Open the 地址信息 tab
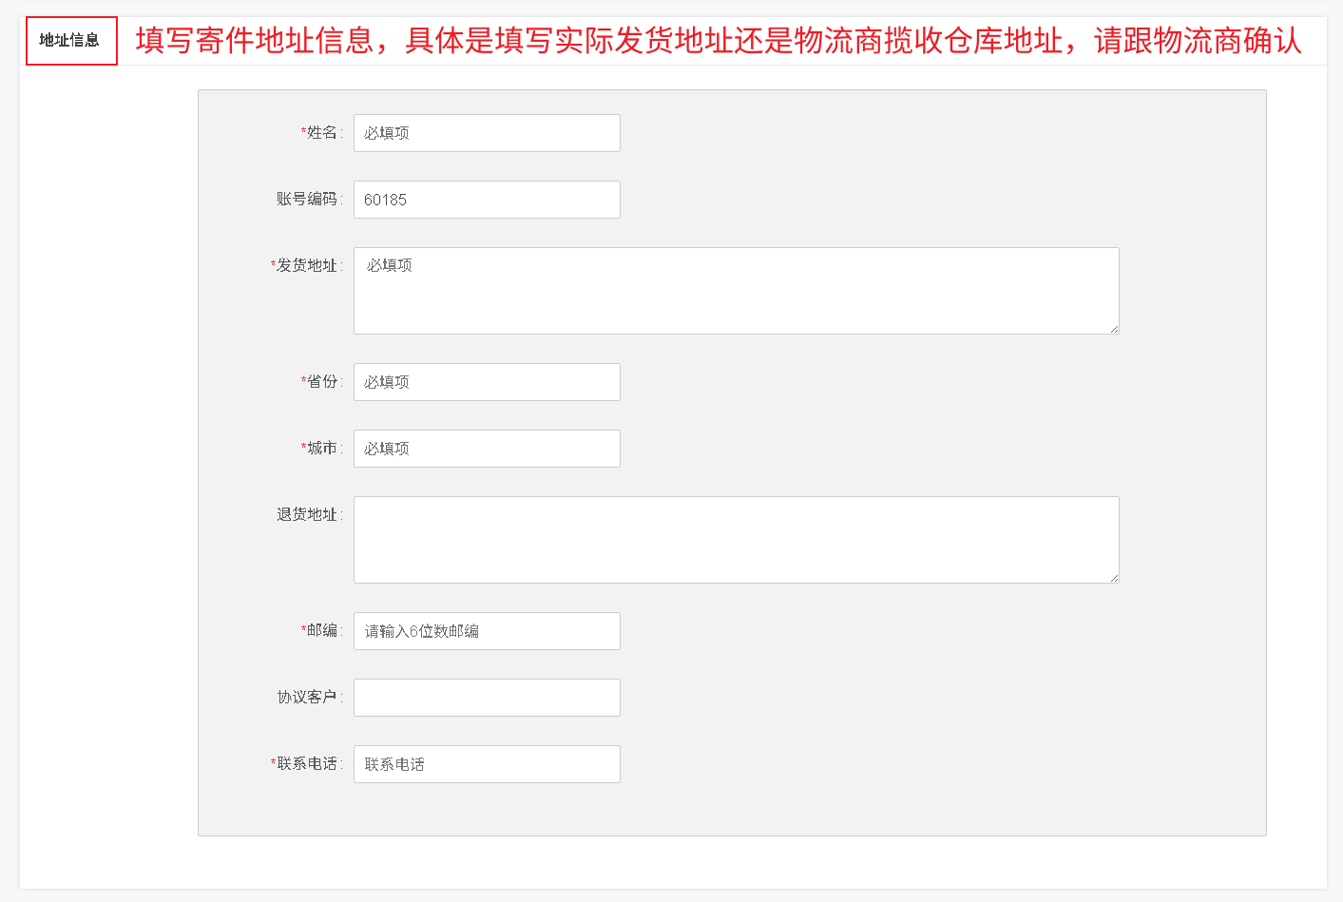This screenshot has width=1343, height=902. click(70, 41)
